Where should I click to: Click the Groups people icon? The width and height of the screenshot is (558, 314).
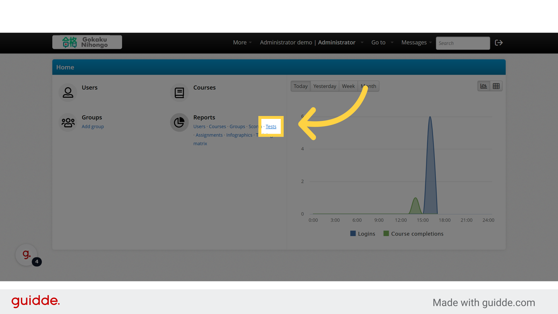[x=68, y=122]
